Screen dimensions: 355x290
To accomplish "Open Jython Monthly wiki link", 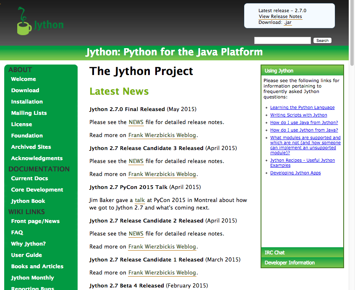I will (33, 277).
